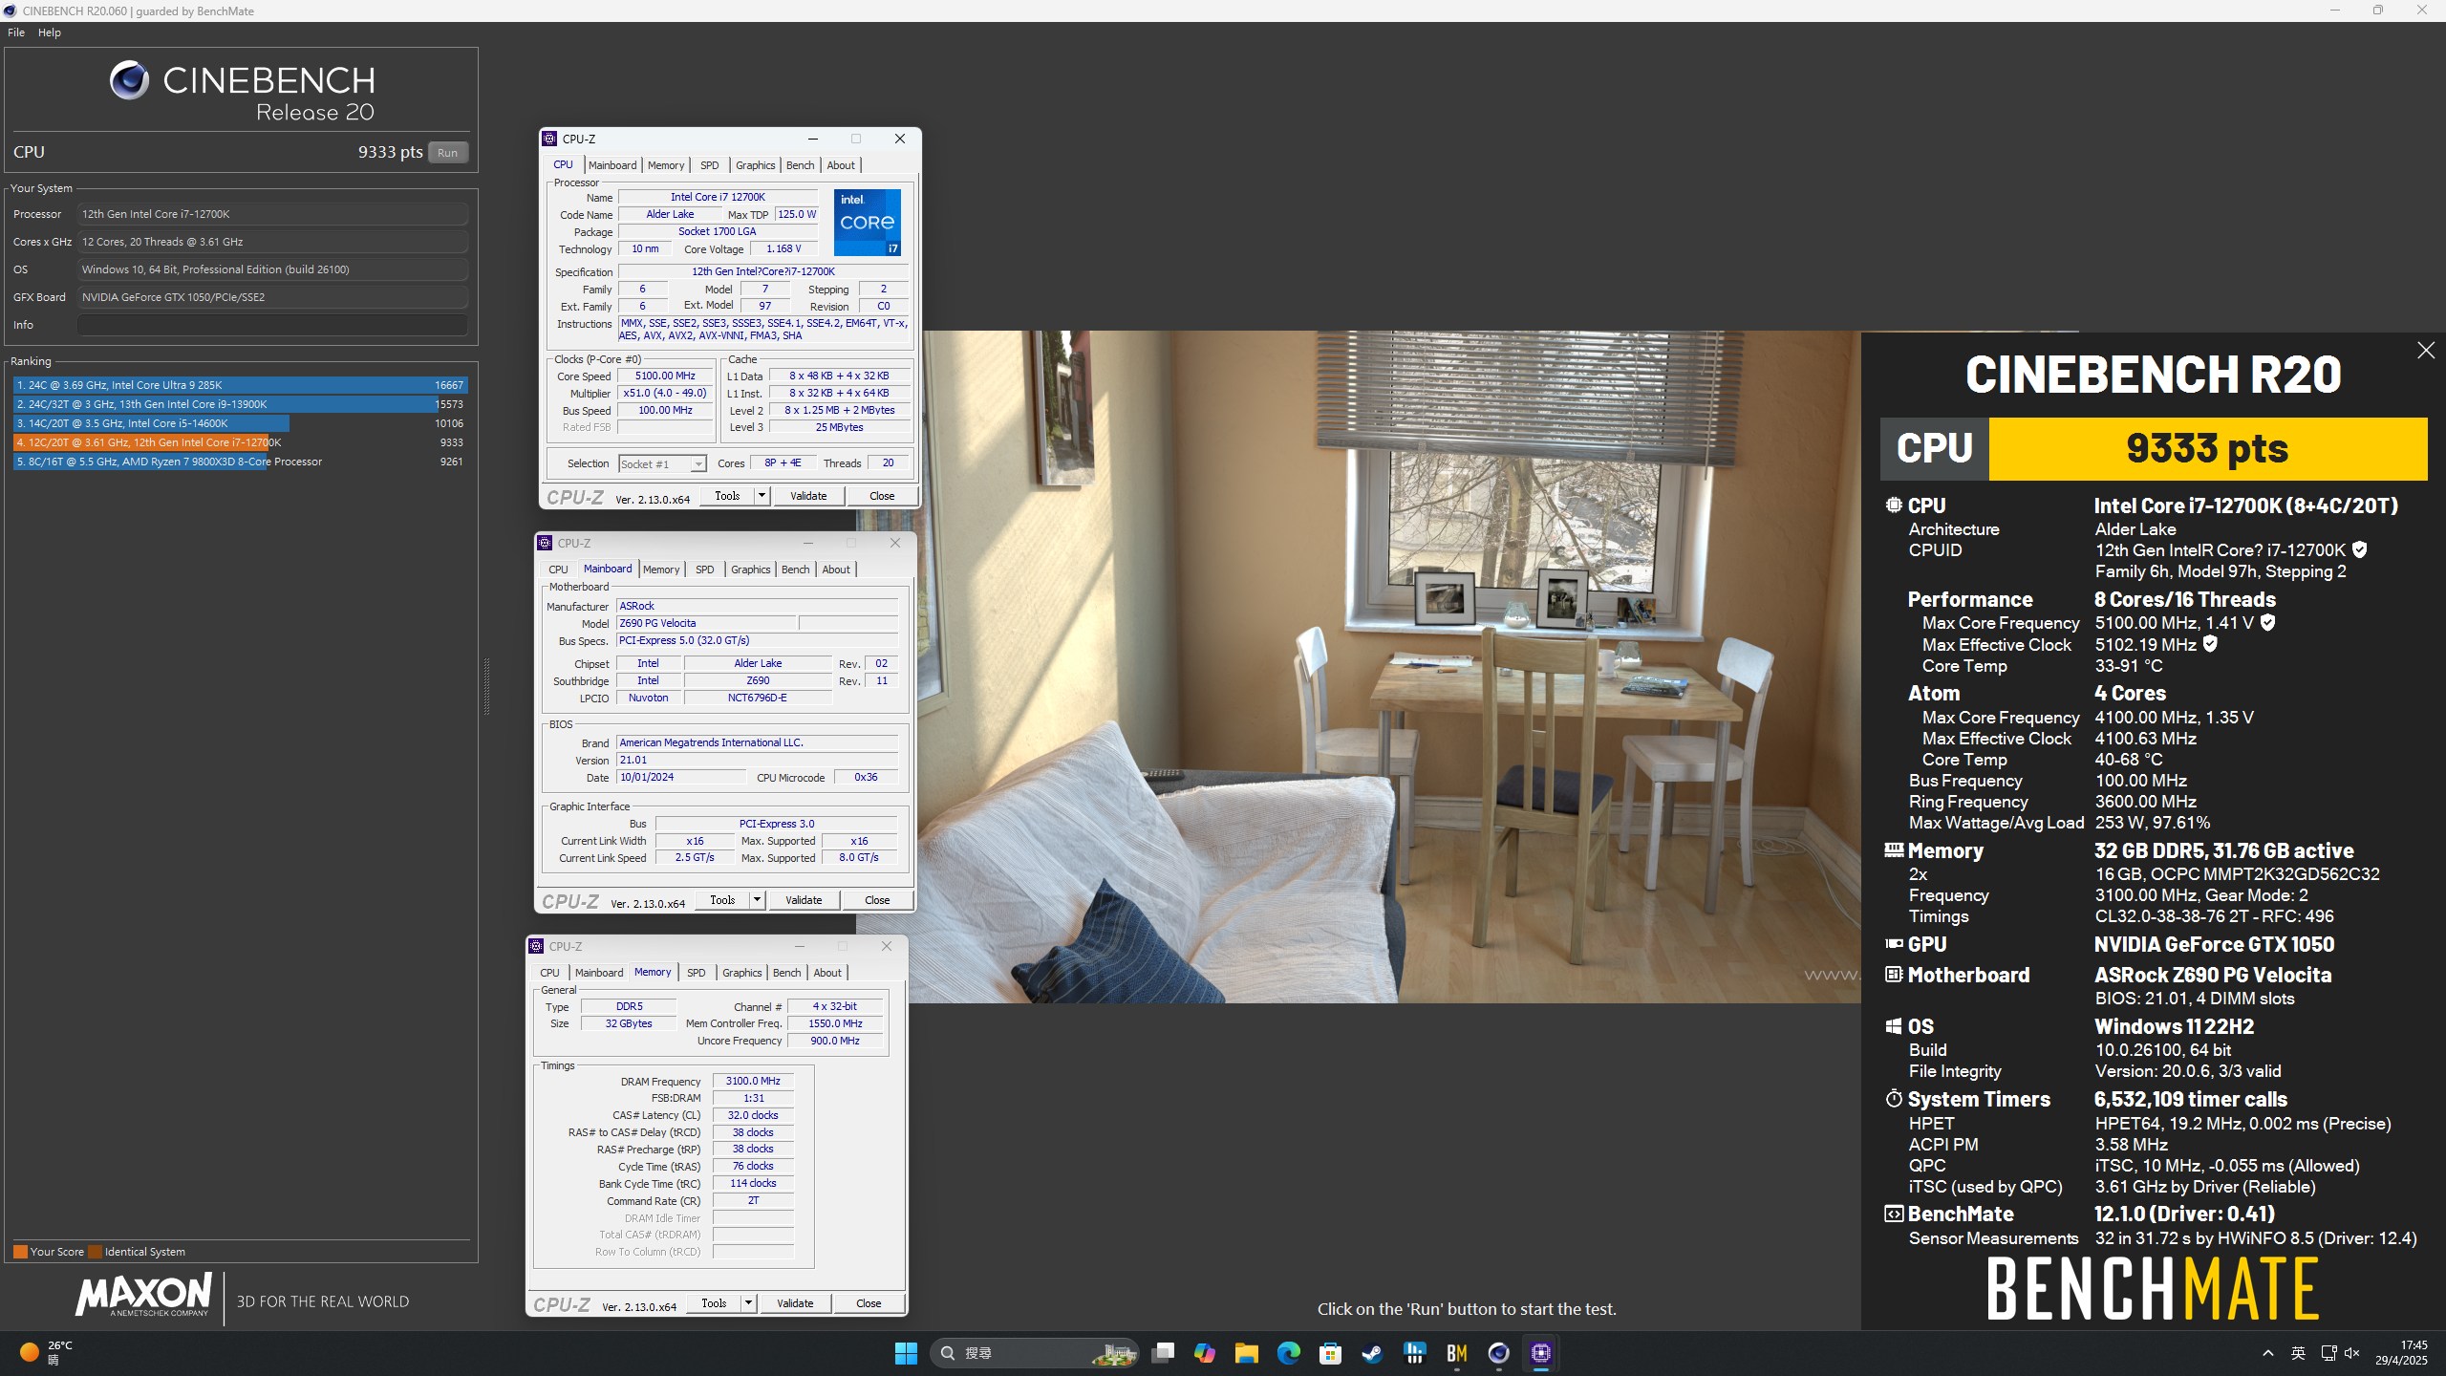Screen dimensions: 2446x1376
Task: Click the CPU-Z icon in the Memory window's title bar
Action: point(536,946)
